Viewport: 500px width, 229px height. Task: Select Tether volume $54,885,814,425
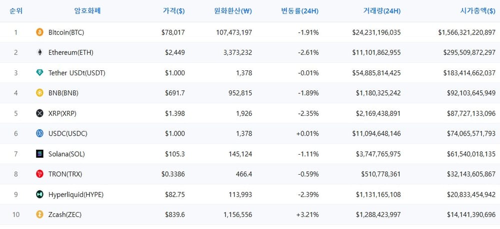tap(376, 73)
